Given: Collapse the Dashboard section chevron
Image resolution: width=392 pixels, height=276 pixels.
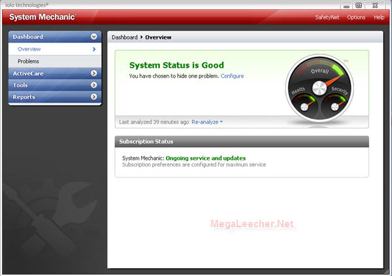Looking at the screenshot, I should pos(94,37).
